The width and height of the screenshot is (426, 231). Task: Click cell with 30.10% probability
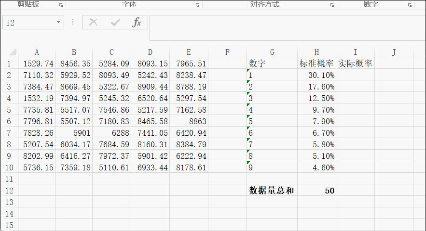coord(316,75)
